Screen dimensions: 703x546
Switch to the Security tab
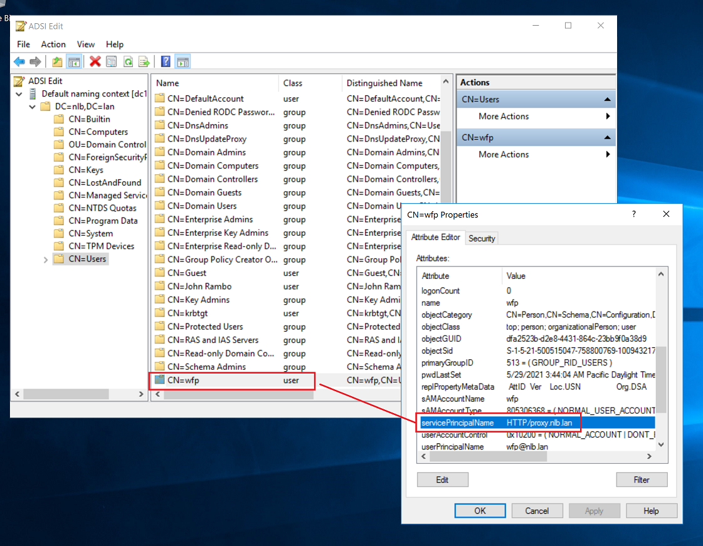tap(482, 238)
